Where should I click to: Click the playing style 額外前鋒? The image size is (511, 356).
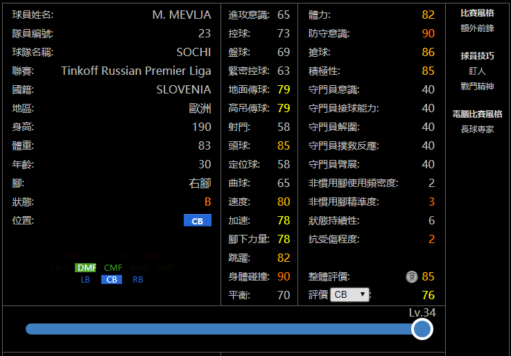pos(477,28)
